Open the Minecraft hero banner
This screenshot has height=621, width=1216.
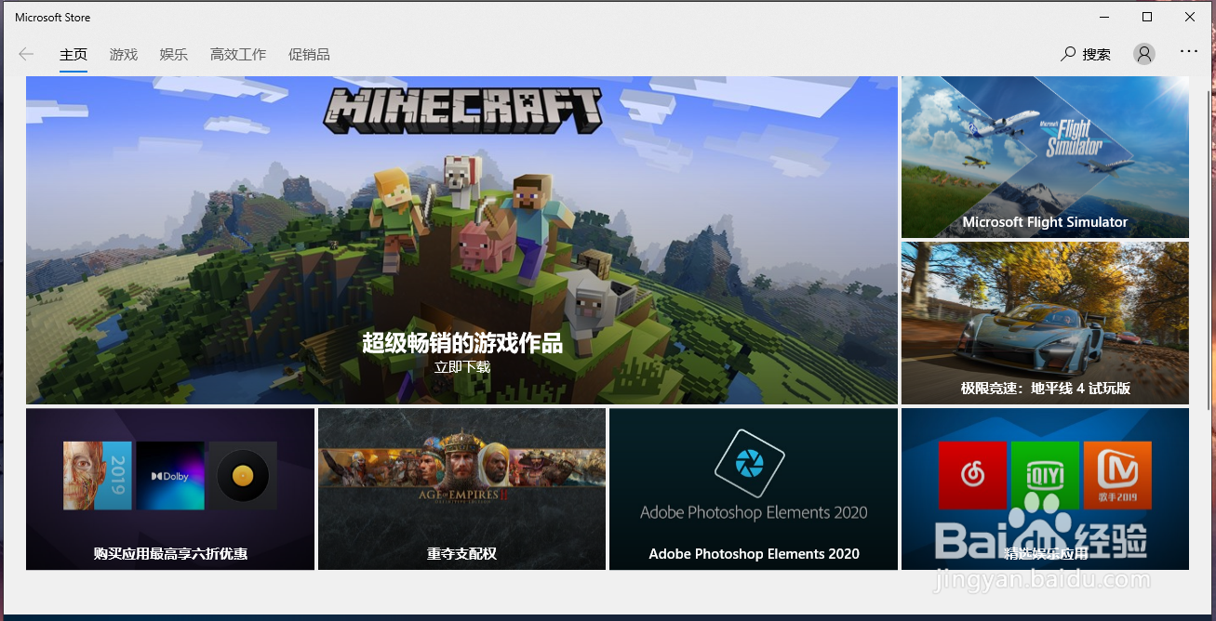pyautogui.click(x=461, y=240)
